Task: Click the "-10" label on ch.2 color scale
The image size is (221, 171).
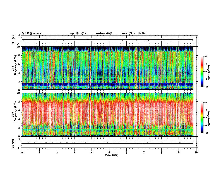Action: (x=206, y=133)
